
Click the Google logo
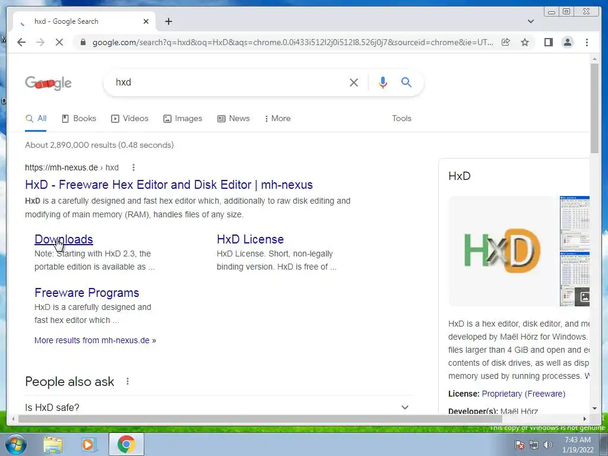point(49,83)
